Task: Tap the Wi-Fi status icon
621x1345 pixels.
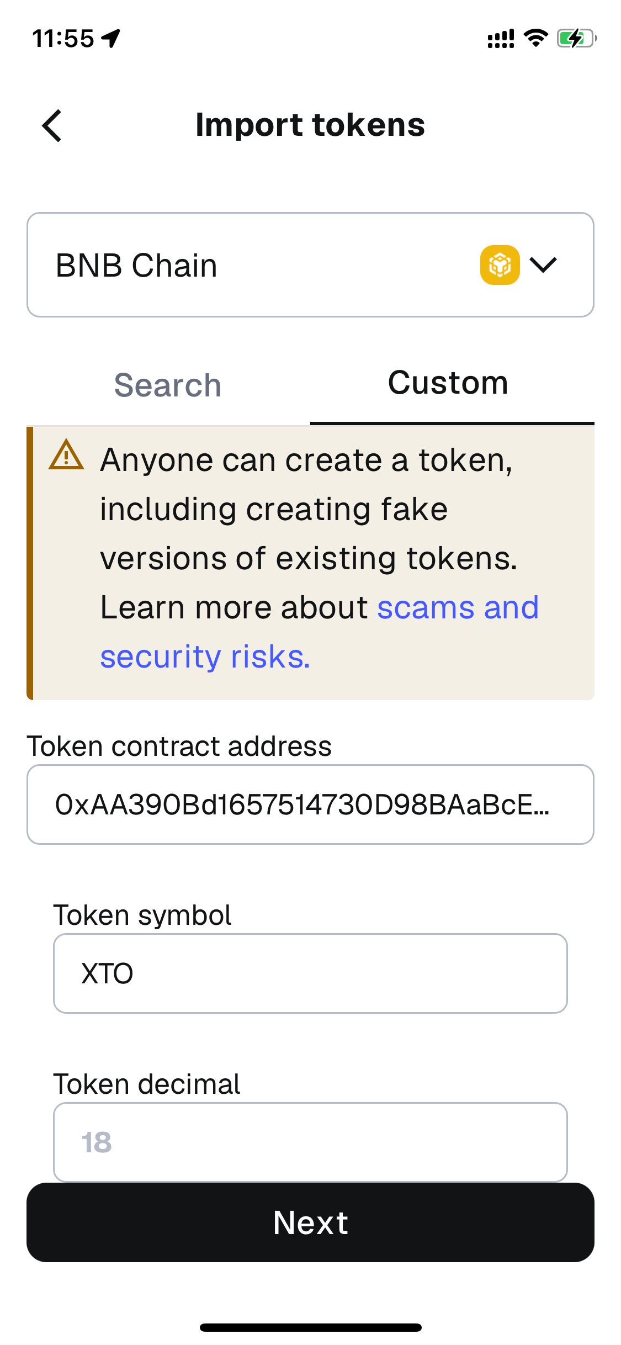Action: click(x=535, y=38)
